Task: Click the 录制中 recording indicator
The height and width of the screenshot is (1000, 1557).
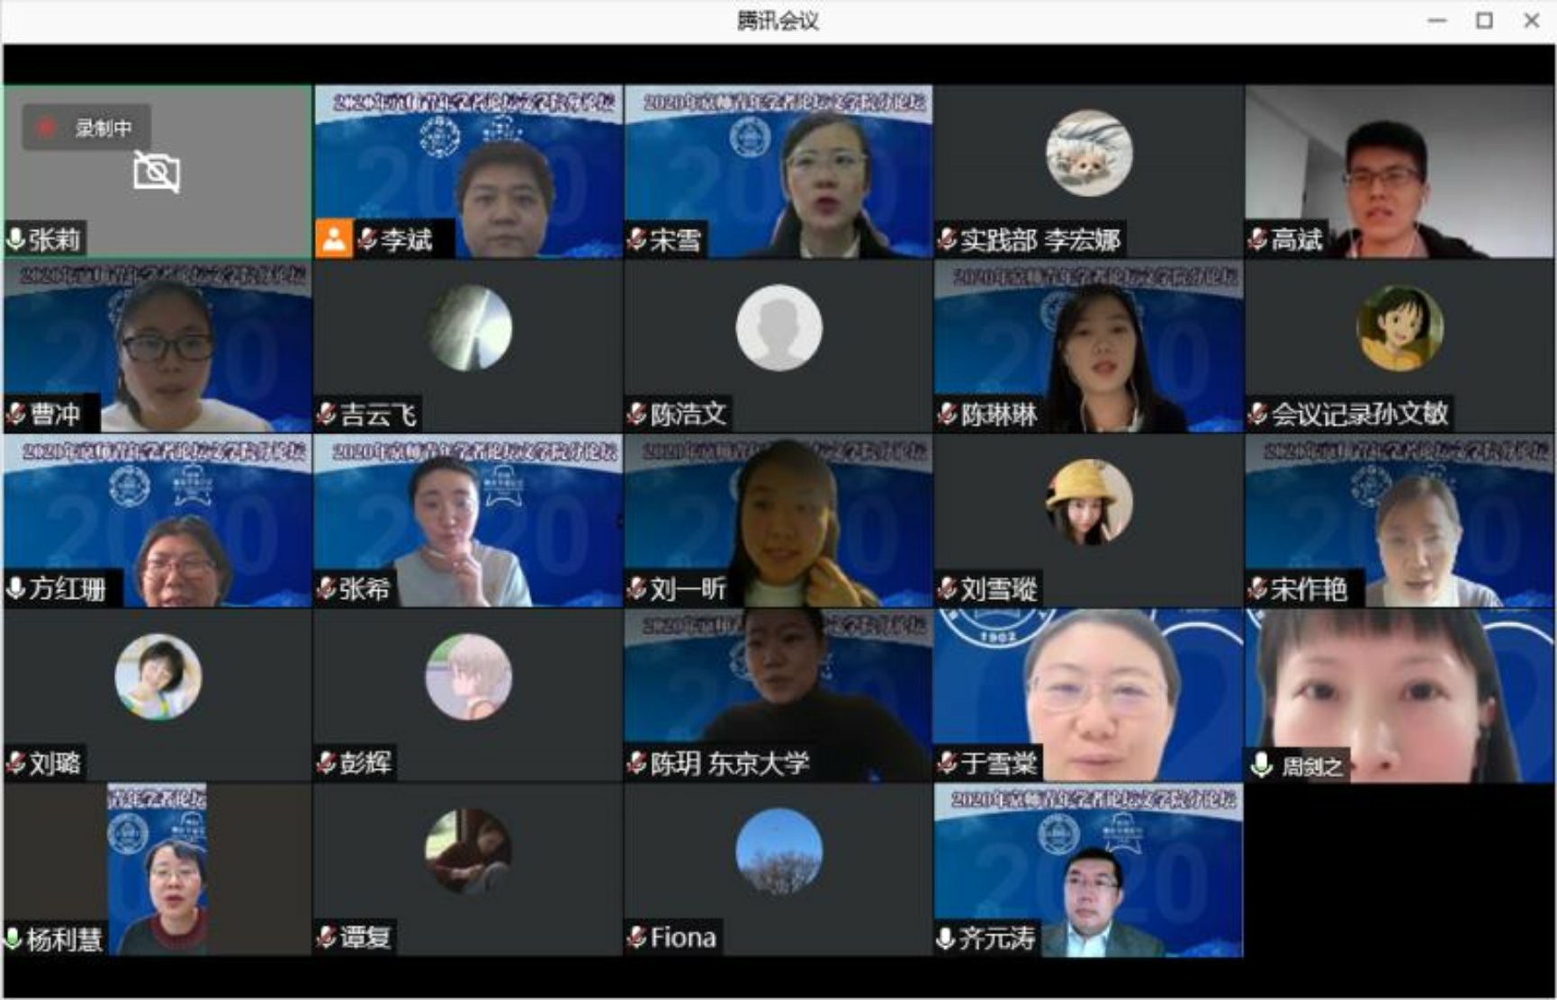Action: (87, 128)
